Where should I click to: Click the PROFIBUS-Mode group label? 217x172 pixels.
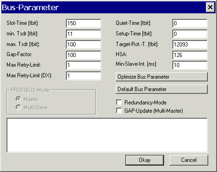coord(30,90)
